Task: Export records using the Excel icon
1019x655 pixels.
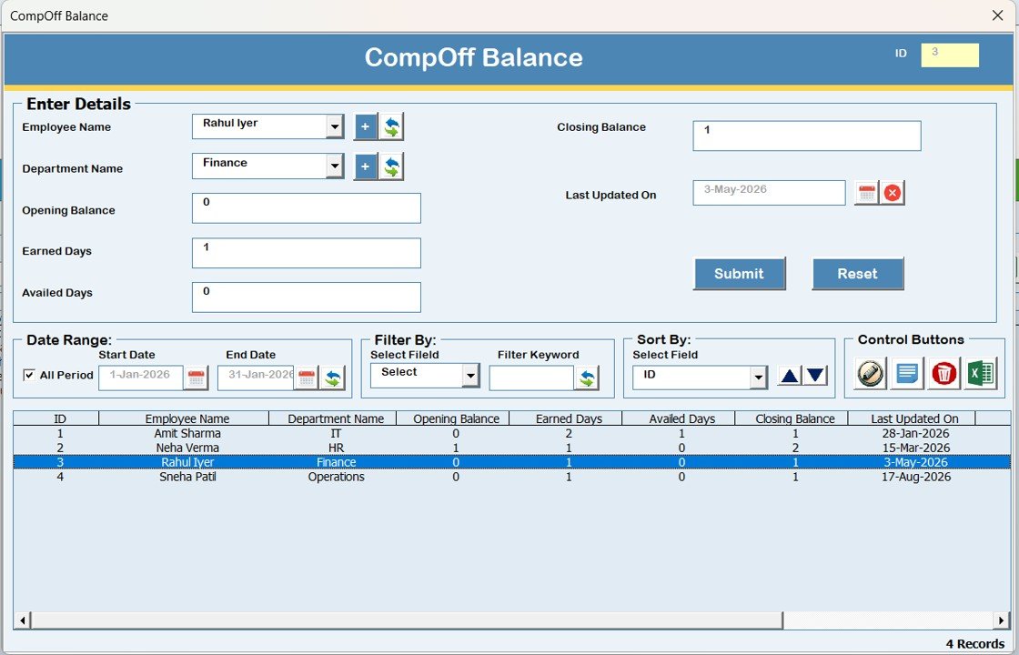Action: pos(981,373)
